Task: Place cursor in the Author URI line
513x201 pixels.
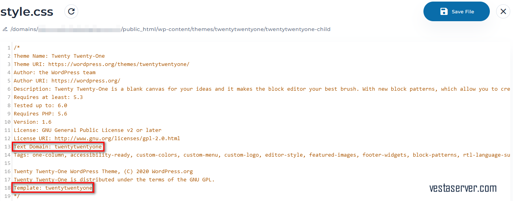Action: [x=67, y=80]
